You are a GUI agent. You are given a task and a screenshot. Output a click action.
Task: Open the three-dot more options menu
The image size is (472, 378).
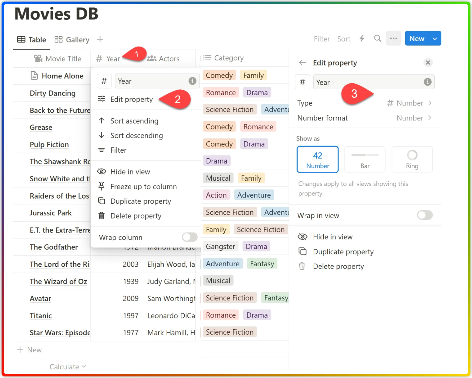click(x=393, y=38)
